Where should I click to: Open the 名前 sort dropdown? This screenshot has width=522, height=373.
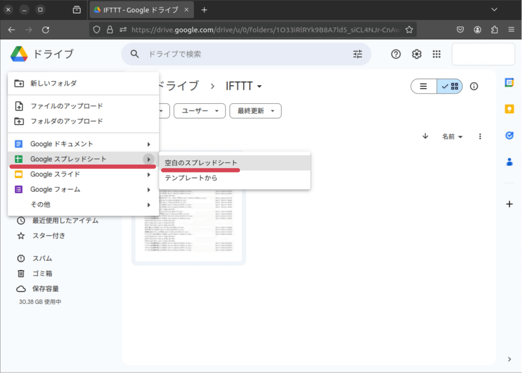452,137
